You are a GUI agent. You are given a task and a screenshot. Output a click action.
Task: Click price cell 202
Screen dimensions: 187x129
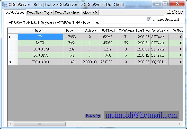click(72, 49)
